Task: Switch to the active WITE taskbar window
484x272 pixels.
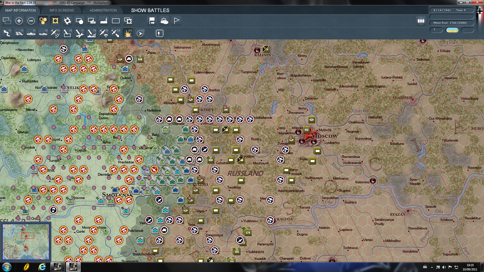Action: 73,267
